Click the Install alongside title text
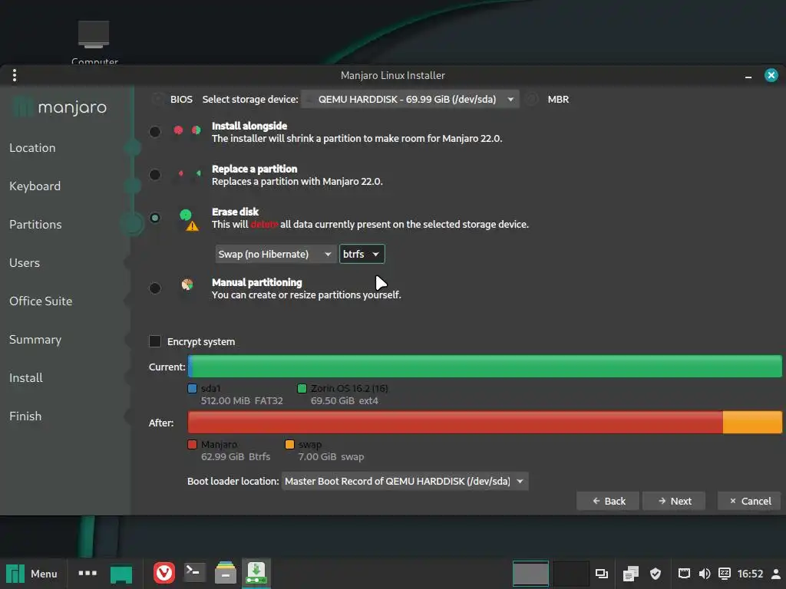The width and height of the screenshot is (786, 589). (x=249, y=127)
